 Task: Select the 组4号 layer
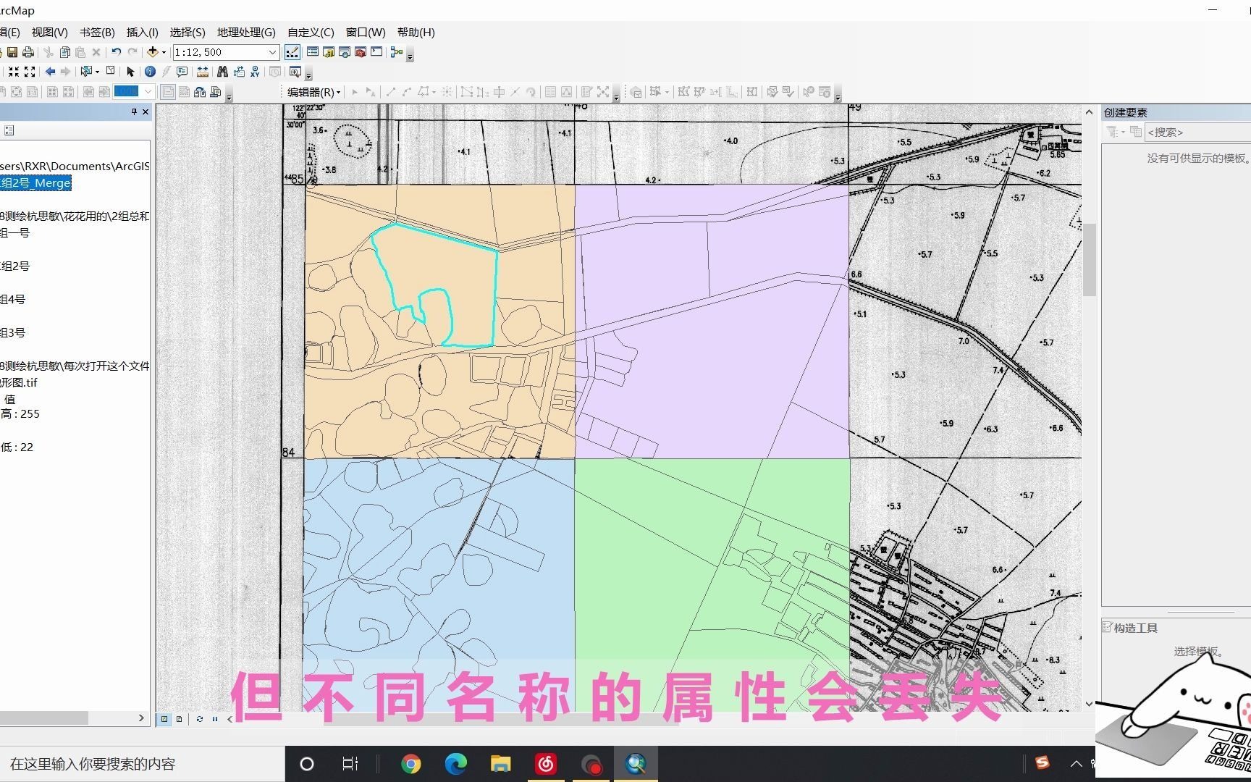[x=12, y=299]
